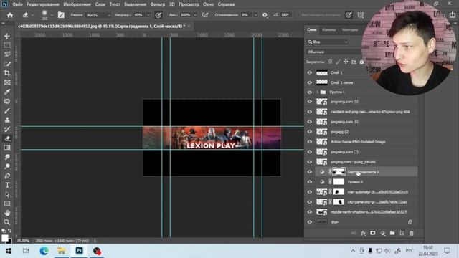Select the Horizontal Type tool

pyautogui.click(x=7, y=185)
